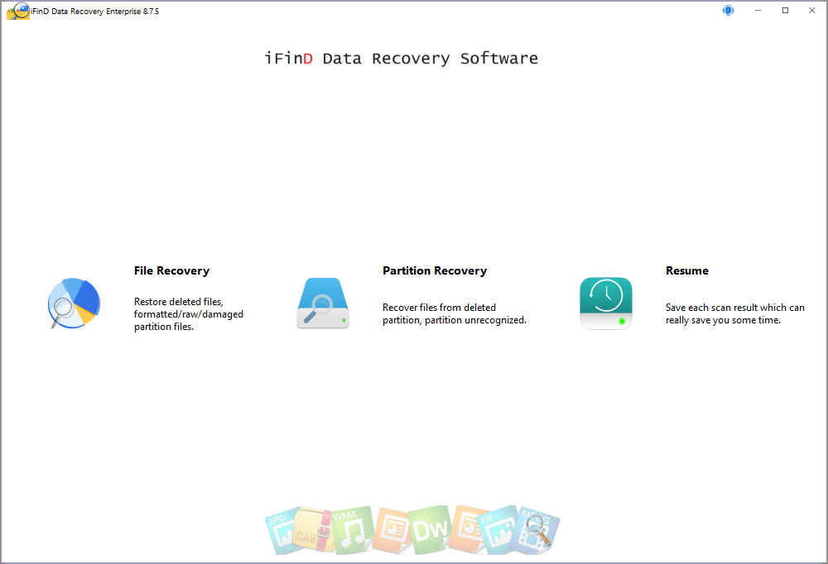
Task: Close the iFinD Data Recovery window
Action: (812, 11)
